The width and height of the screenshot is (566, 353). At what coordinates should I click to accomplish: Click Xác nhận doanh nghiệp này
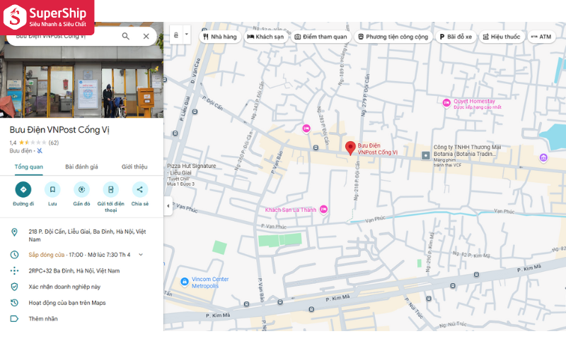click(x=64, y=287)
